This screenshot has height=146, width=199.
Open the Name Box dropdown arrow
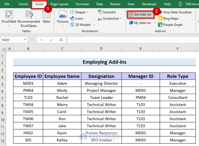pyautogui.click(x=25, y=40)
